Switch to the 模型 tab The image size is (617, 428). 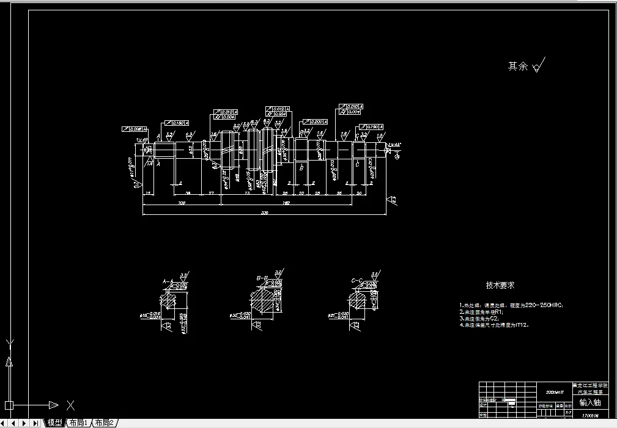coord(54,423)
